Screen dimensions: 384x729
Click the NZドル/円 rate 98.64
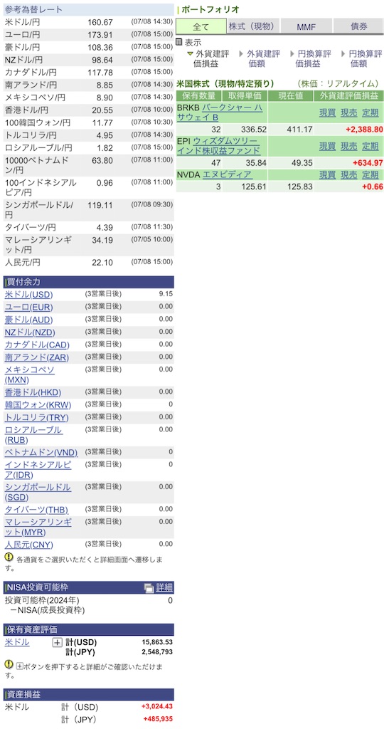coord(102,60)
